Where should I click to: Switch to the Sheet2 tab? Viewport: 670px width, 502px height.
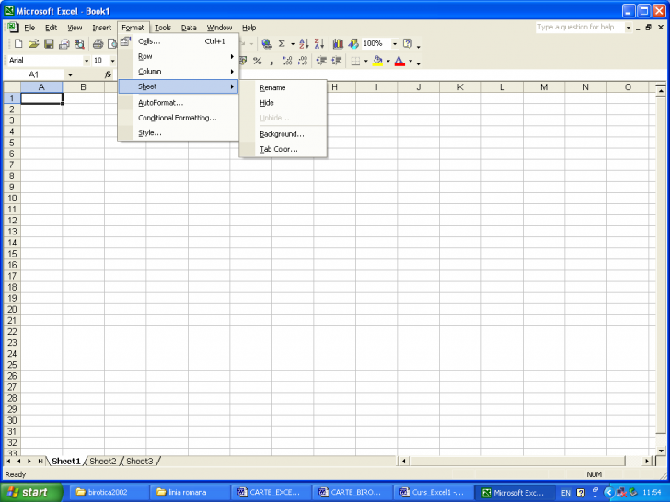(x=102, y=461)
